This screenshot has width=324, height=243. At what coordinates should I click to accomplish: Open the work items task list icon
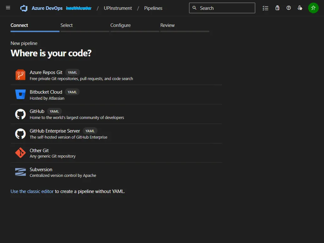(x=265, y=8)
